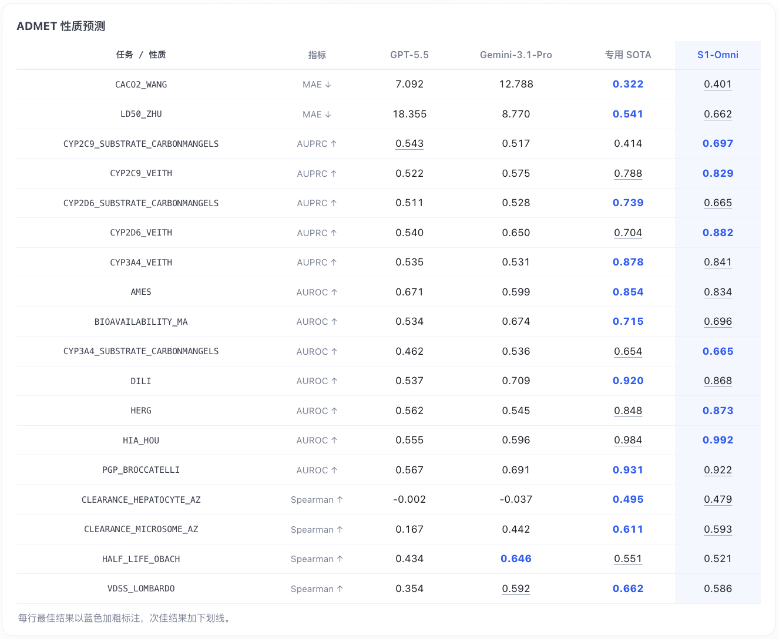Click S1-Omni value 0.873 in HERG row
The width and height of the screenshot is (779, 639).
click(x=718, y=411)
